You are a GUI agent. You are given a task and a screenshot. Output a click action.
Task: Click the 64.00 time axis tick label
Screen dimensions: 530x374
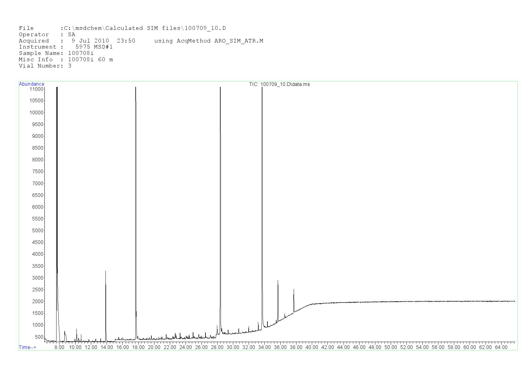tap(501, 347)
